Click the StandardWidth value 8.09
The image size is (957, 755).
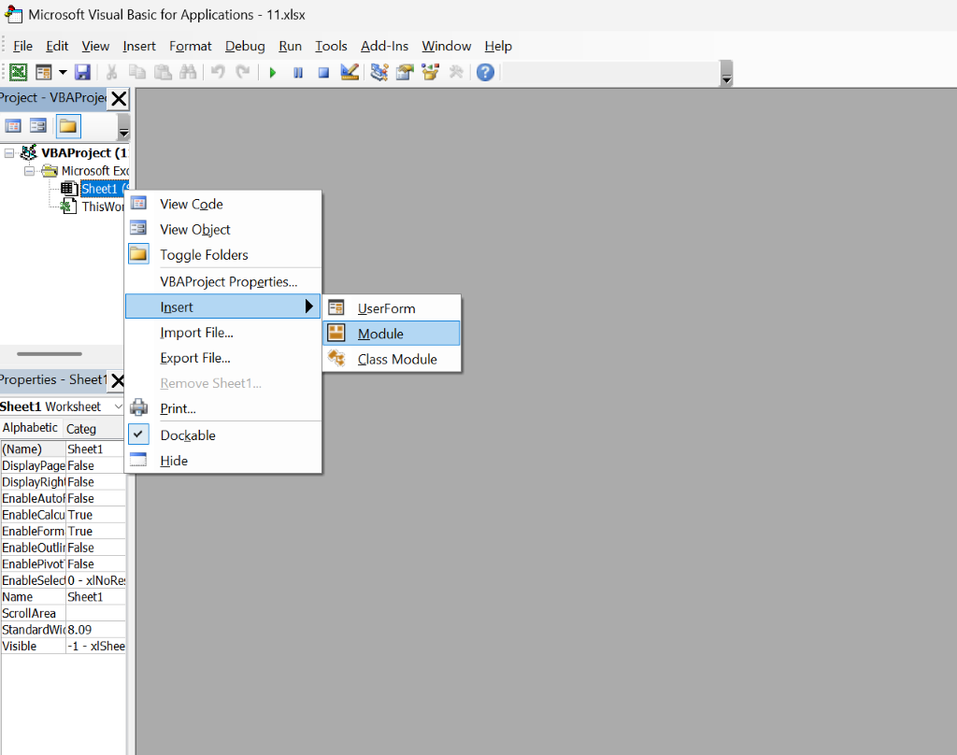(95, 630)
